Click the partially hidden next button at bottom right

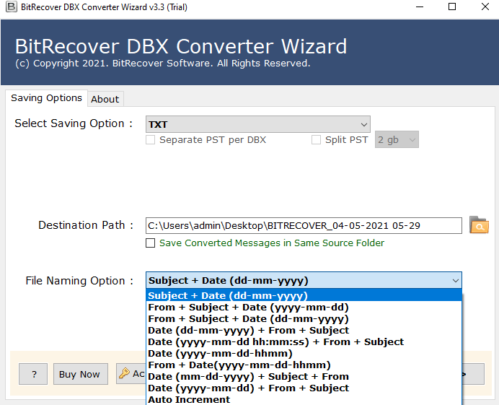click(473, 374)
